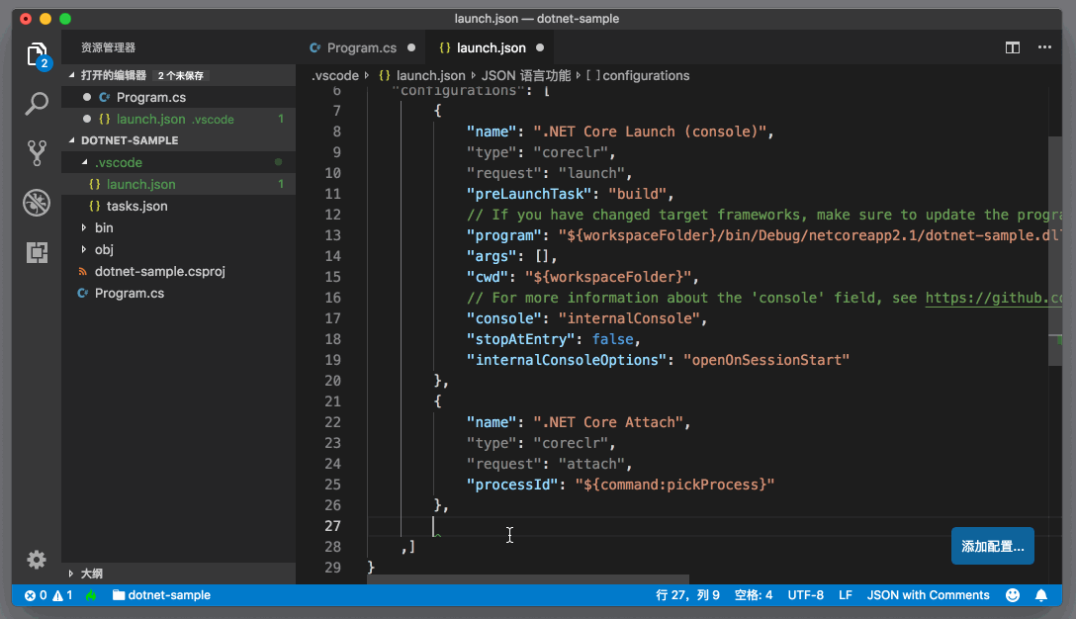
Task: Expand the obj folder
Action: click(104, 249)
